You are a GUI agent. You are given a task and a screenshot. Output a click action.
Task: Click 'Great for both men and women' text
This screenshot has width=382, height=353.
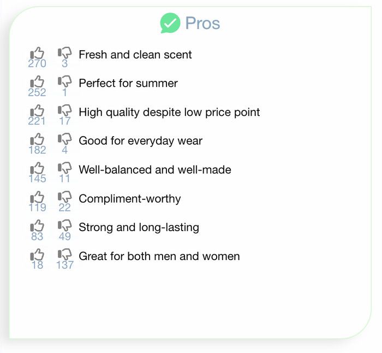(x=159, y=256)
